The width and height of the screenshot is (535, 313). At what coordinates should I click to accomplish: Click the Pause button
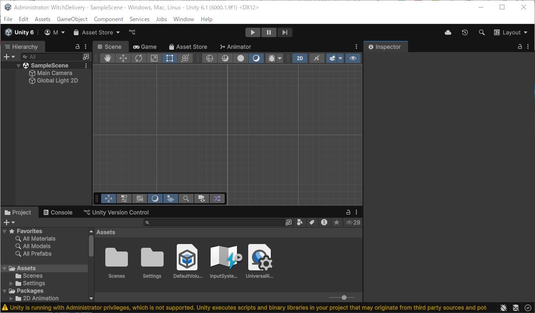[269, 32]
